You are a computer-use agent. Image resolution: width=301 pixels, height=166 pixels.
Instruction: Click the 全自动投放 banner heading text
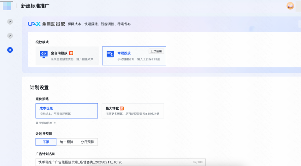(x=54, y=24)
